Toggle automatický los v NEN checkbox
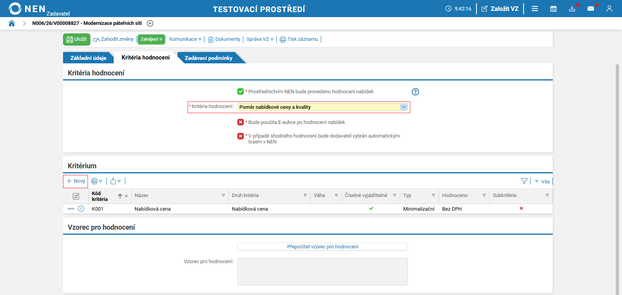Viewport: 622px width, 295px height. 241,136
